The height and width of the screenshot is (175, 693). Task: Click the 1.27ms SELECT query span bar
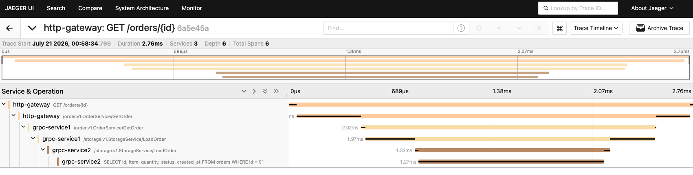511,162
